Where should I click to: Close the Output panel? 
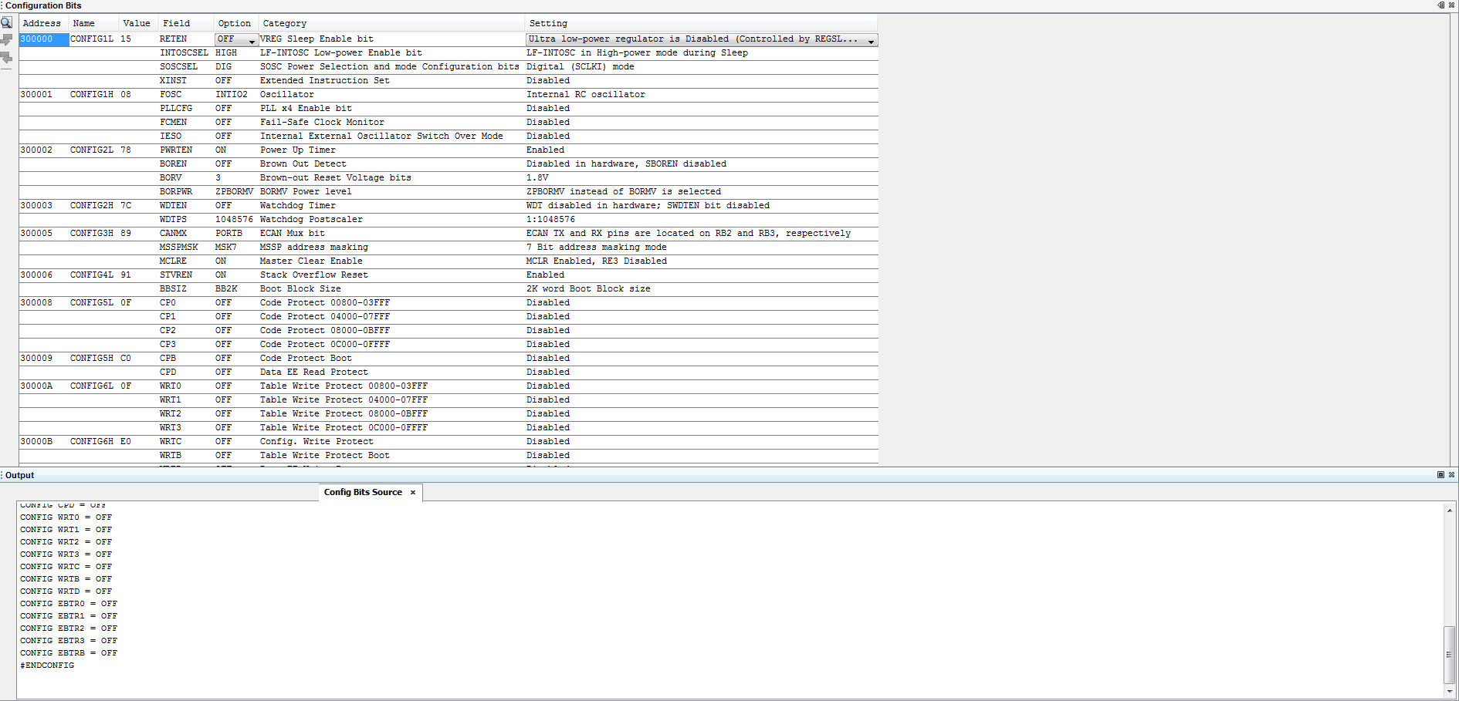[x=1452, y=475]
